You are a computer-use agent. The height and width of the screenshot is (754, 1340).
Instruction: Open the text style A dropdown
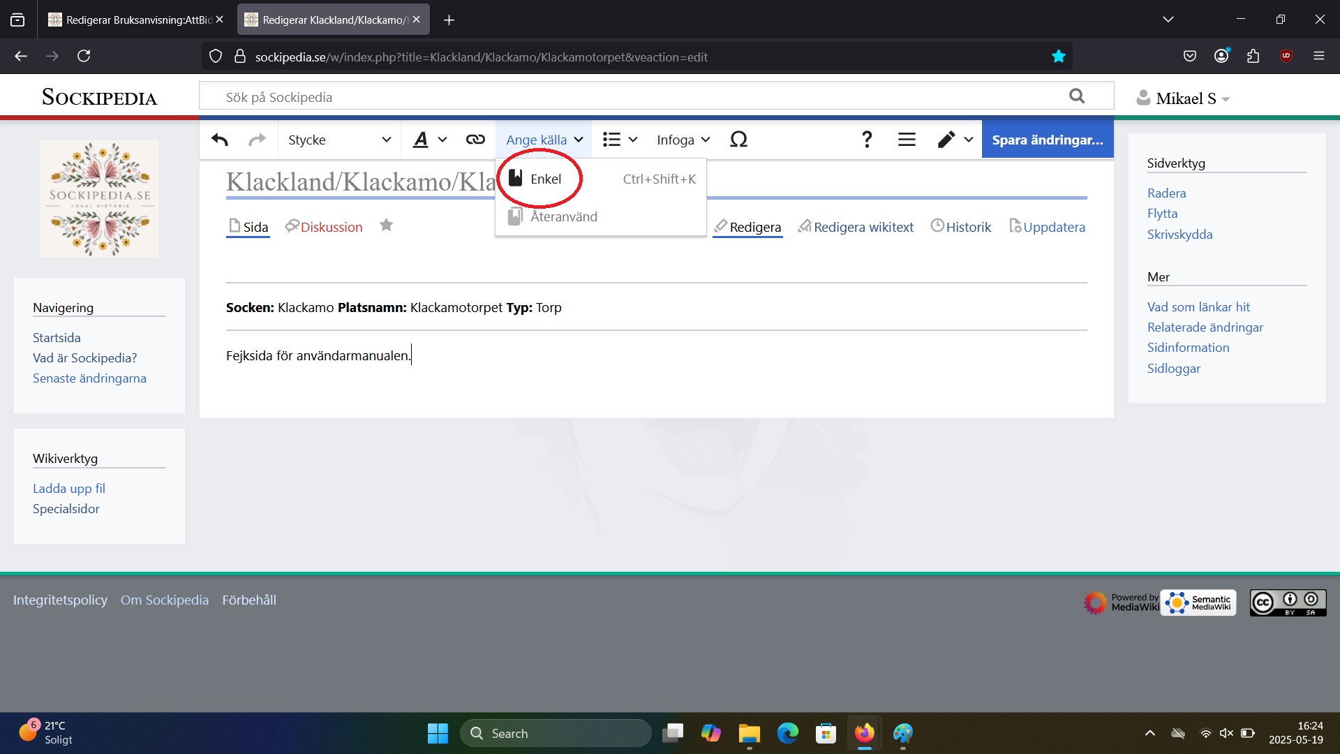click(429, 140)
